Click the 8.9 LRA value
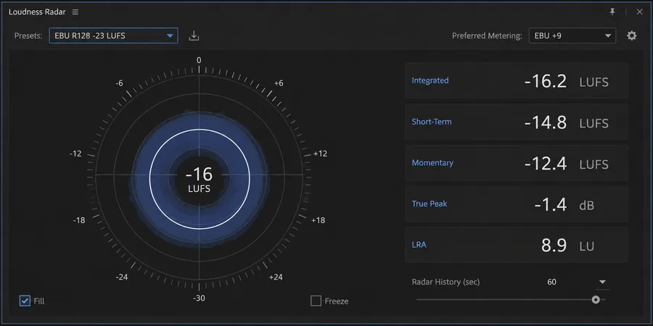The image size is (653, 326). 554,246
